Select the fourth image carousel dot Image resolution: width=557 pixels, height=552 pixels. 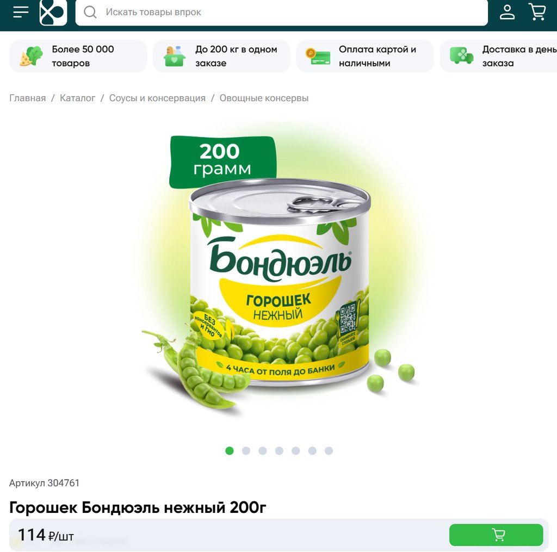279,451
